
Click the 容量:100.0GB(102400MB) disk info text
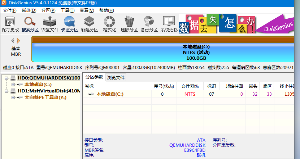click(149, 68)
